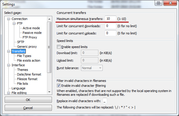This screenshot has width=179, height=116.
Task: Collapse the FTP tree node
Action: 14,23
